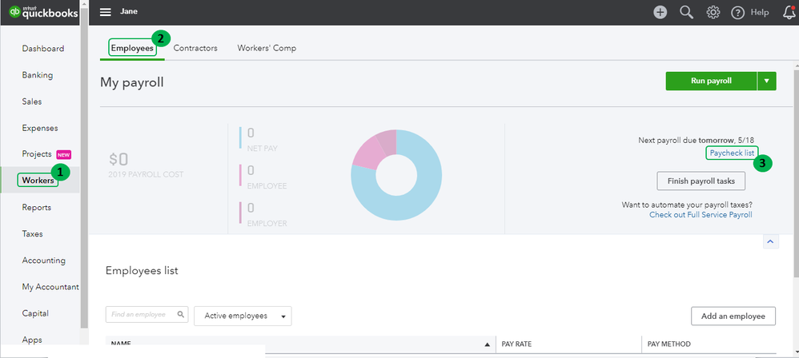Click the company name Jane

click(129, 11)
